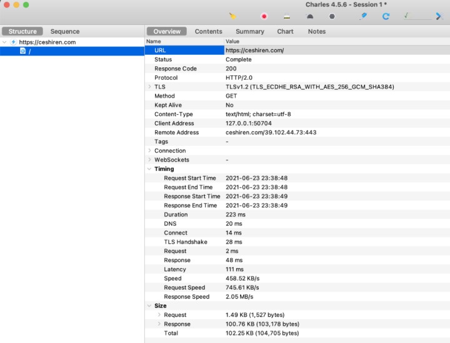Expand the Response size row
Image resolution: width=450 pixels, height=343 pixels.
(x=159, y=324)
